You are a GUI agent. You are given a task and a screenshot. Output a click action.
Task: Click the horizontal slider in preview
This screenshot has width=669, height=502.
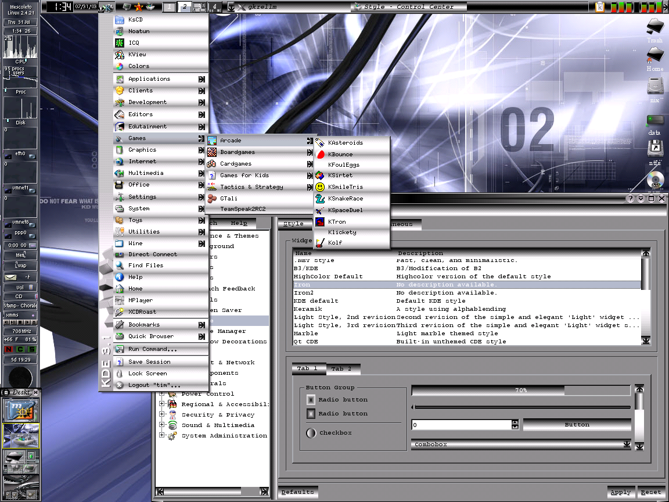pyautogui.click(x=521, y=407)
